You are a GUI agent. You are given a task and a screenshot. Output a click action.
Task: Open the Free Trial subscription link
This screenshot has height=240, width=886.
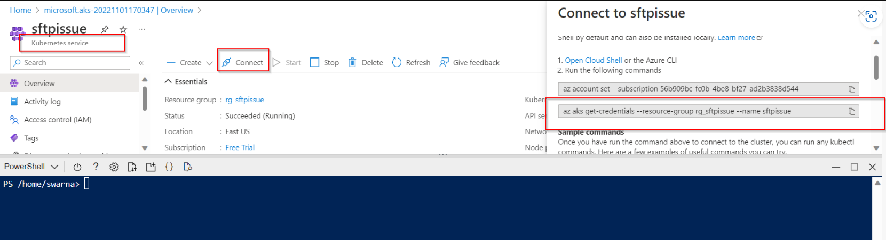[240, 147]
